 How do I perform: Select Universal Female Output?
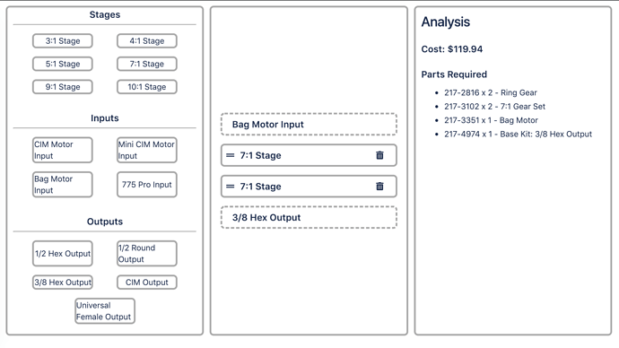pyautogui.click(x=105, y=311)
